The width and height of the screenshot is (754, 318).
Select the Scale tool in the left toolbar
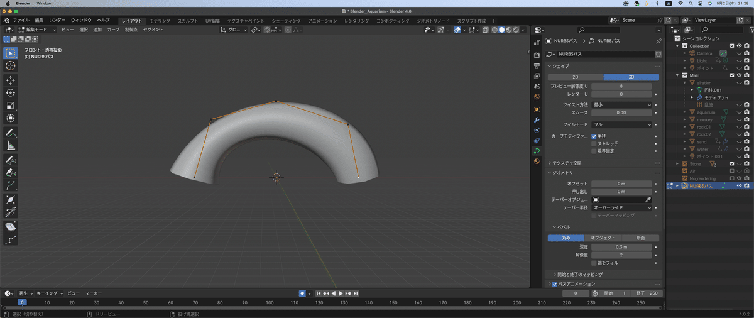click(x=11, y=106)
